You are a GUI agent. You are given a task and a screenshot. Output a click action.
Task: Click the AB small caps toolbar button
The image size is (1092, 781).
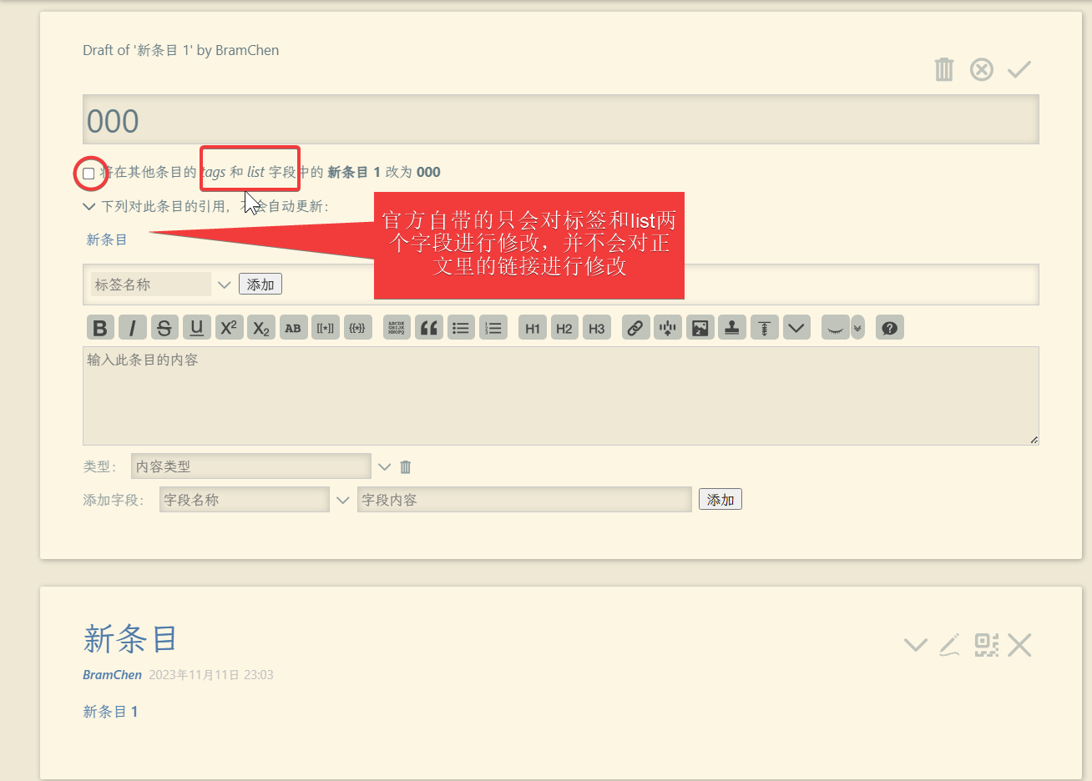(x=293, y=328)
